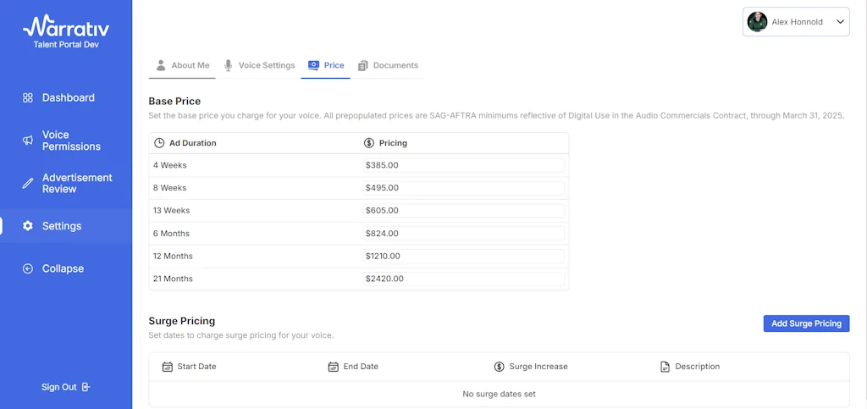Select the Price tab

[x=326, y=65]
